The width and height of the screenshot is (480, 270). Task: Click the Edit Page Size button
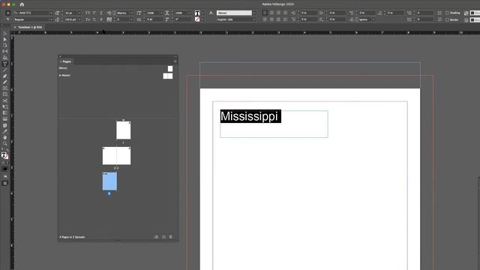[157, 237]
